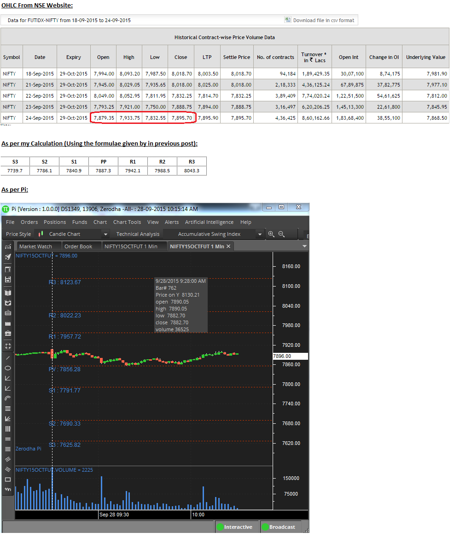
Task: Click the striped briefcase icon in sidebar
Action: coord(8,313)
